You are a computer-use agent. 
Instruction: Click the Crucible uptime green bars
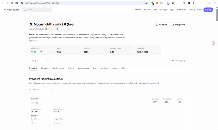pos(180,102)
